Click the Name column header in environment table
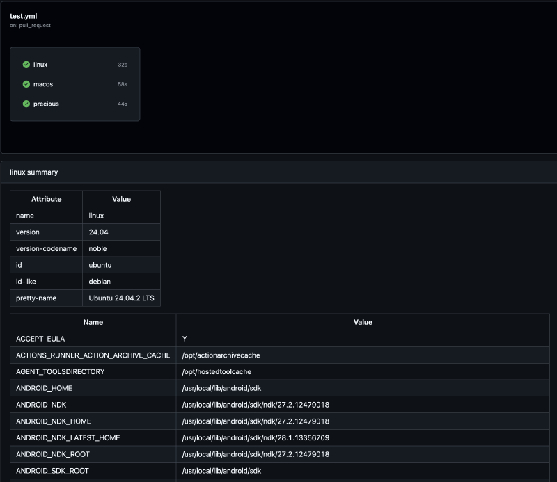Screen dimensions: 557x482 93,322
